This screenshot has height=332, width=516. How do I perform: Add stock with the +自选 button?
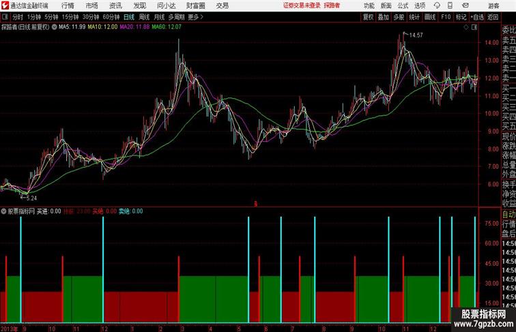[x=477, y=17]
